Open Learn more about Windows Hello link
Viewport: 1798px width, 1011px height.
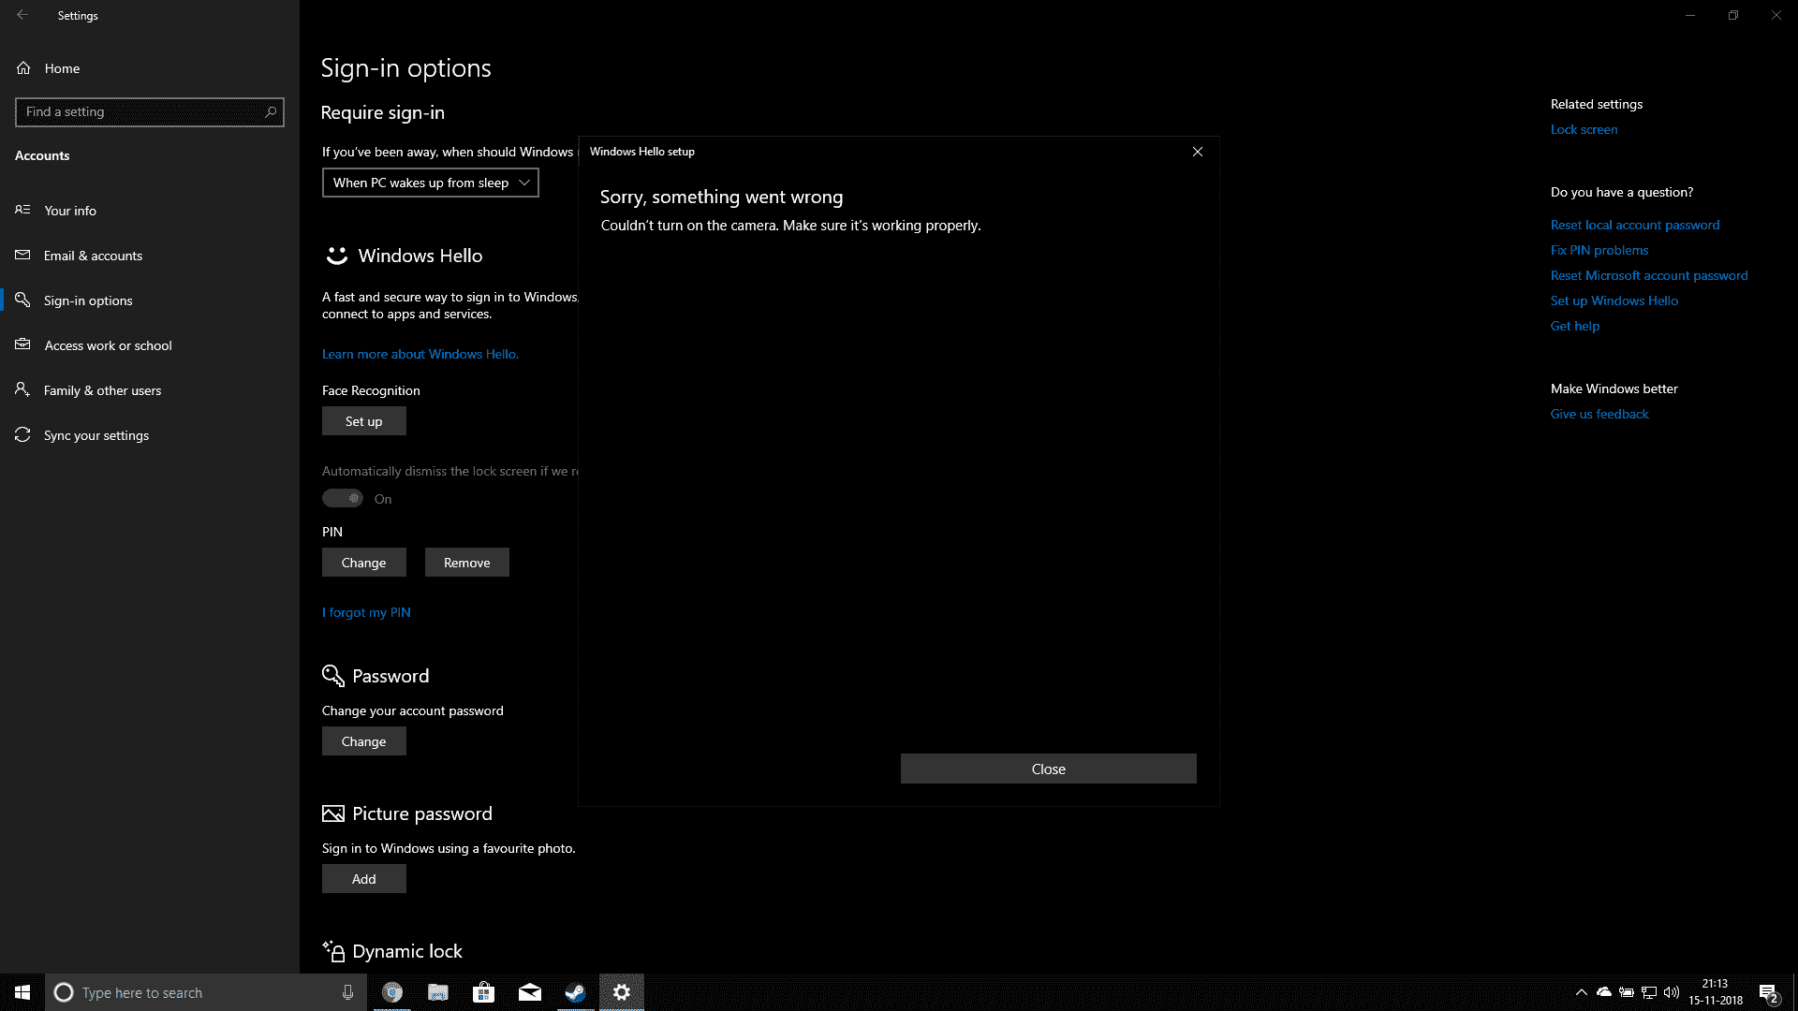pos(420,354)
